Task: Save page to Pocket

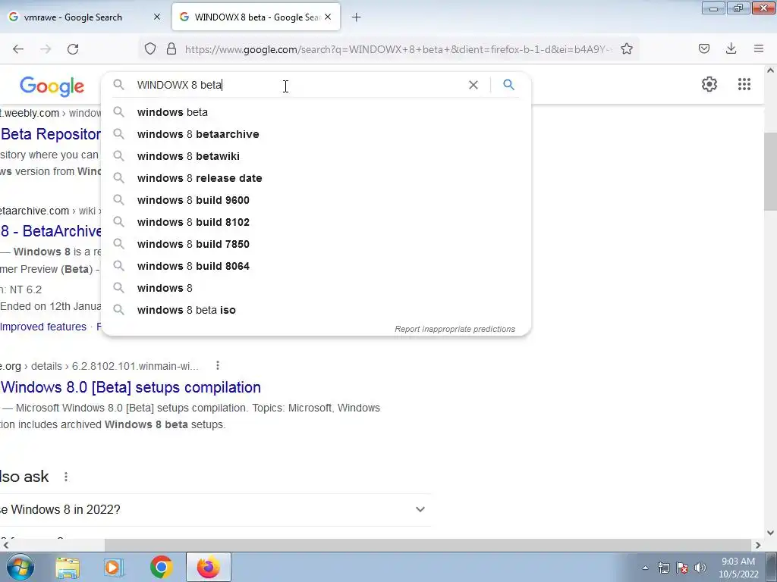Action: pyautogui.click(x=703, y=48)
